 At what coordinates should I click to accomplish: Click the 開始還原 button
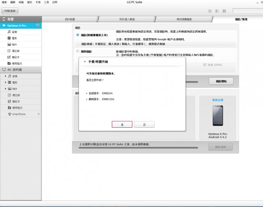[221, 147]
